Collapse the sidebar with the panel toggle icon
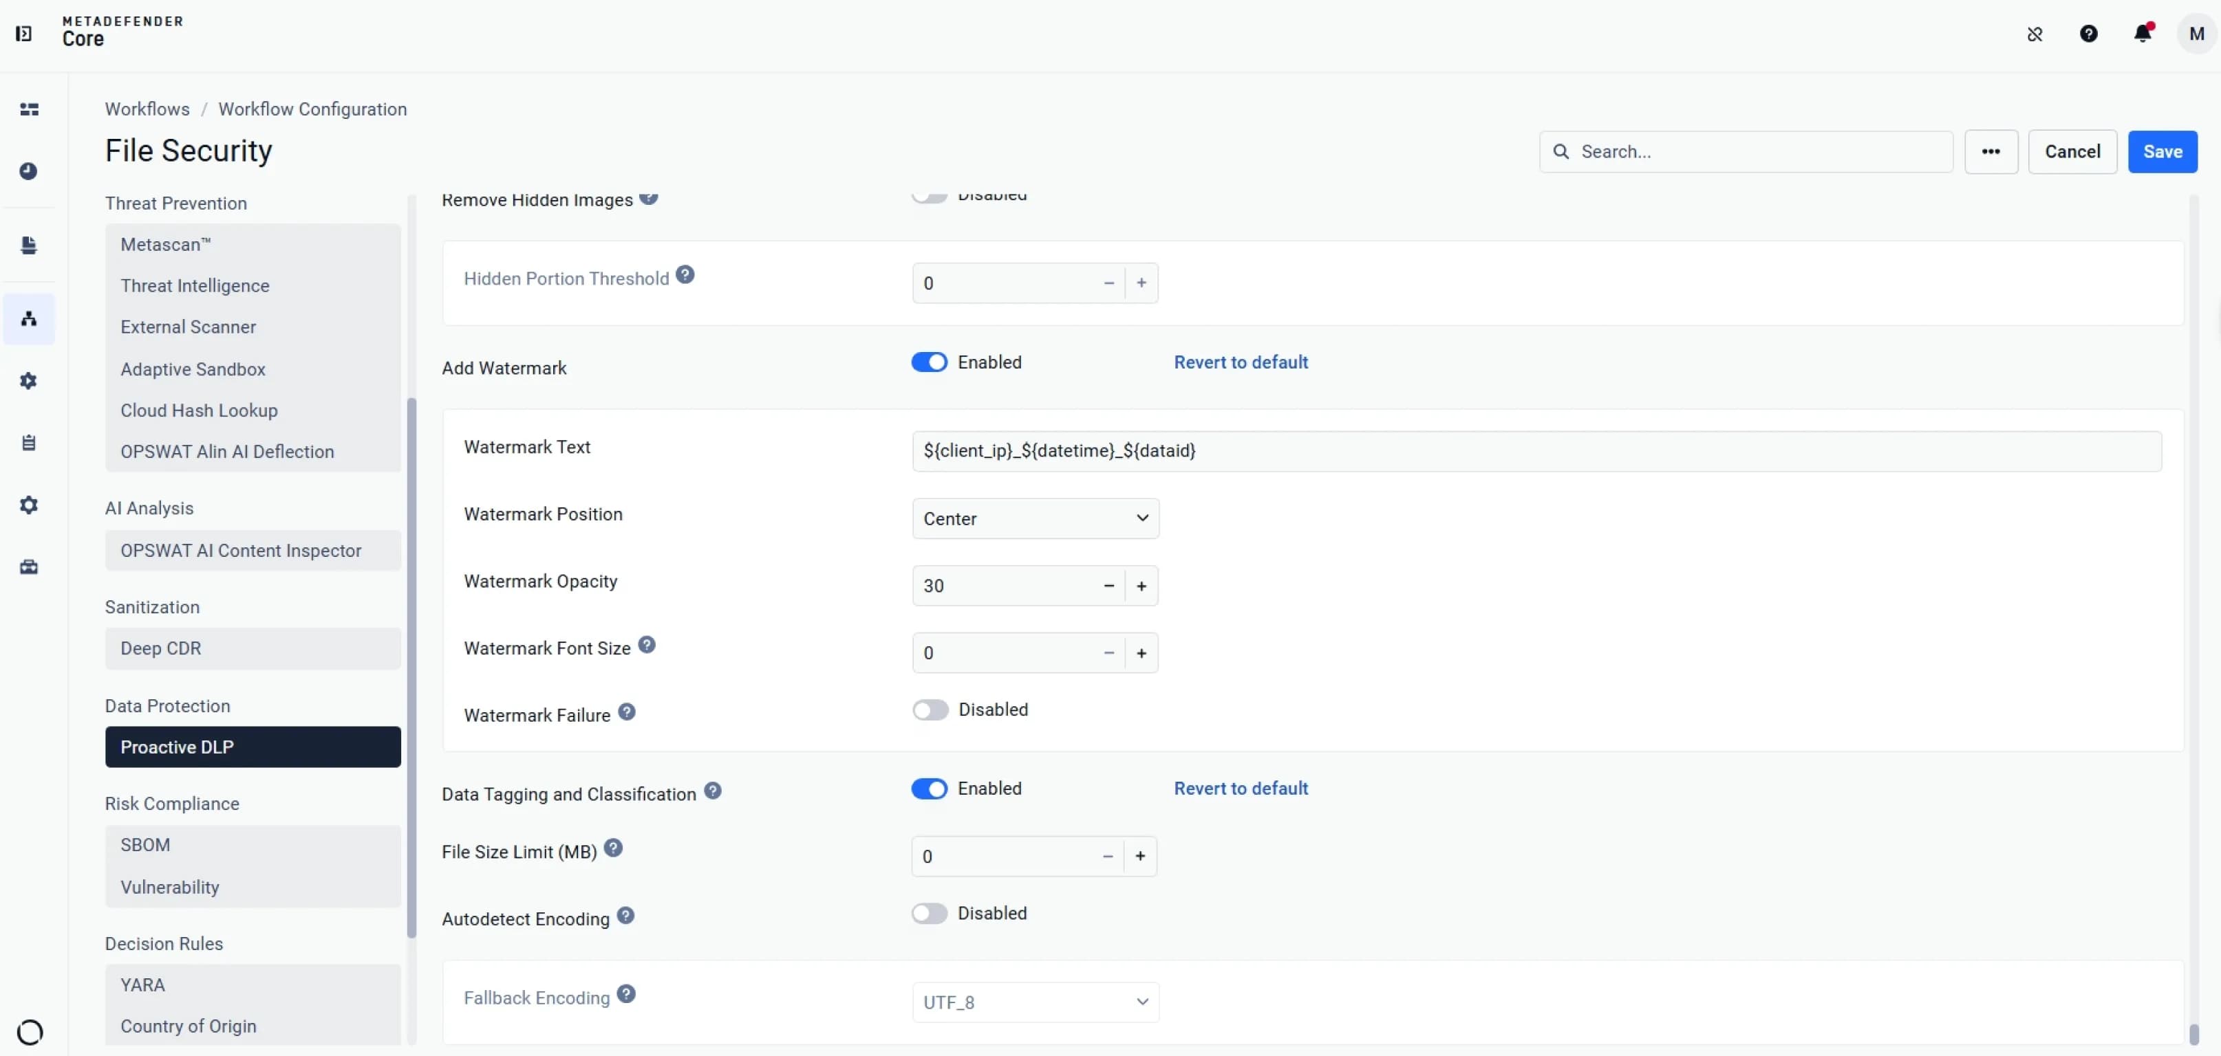Viewport: 2221px width, 1056px height. point(24,34)
